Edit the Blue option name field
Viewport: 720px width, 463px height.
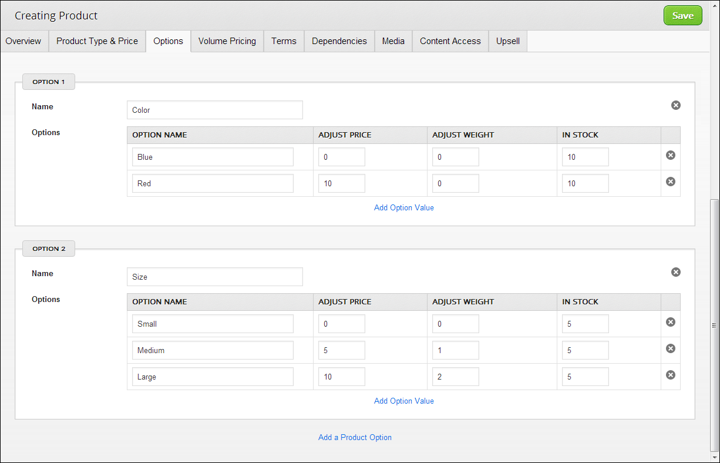pyautogui.click(x=213, y=157)
